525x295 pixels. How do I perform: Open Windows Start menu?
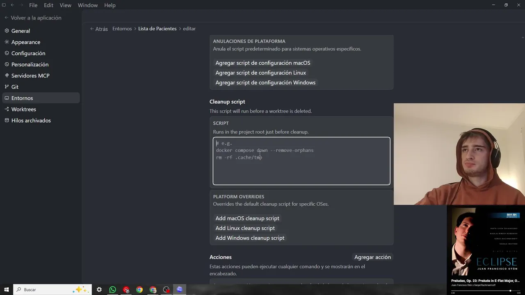(6, 290)
